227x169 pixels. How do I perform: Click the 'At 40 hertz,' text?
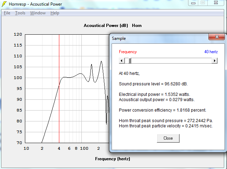pos(129,73)
